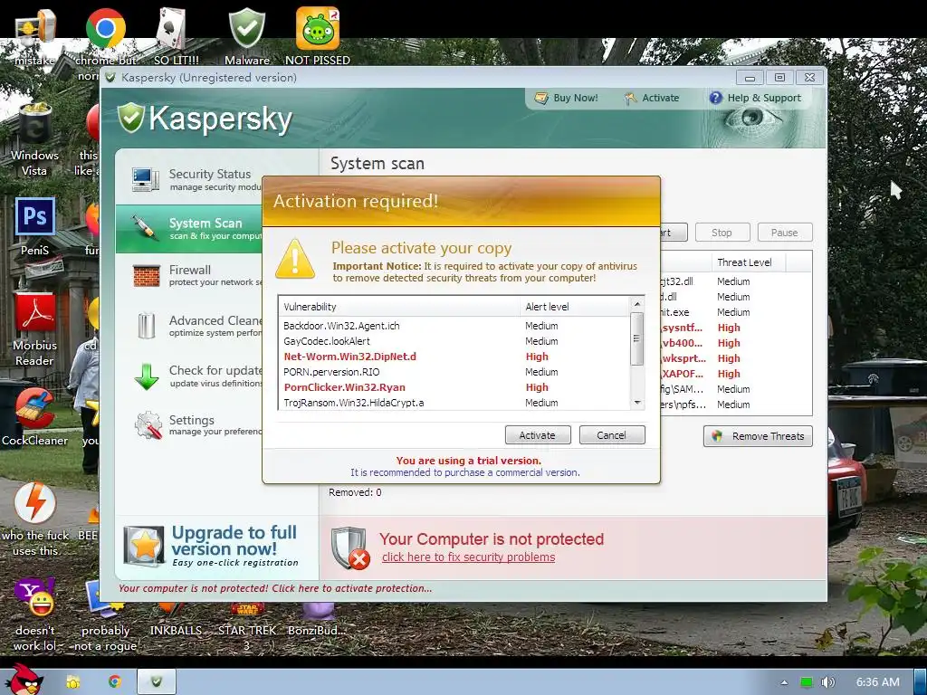Click the bottom 'Your computer is not protected!' message
Viewport: 927px width, 695px height.
click(275, 588)
